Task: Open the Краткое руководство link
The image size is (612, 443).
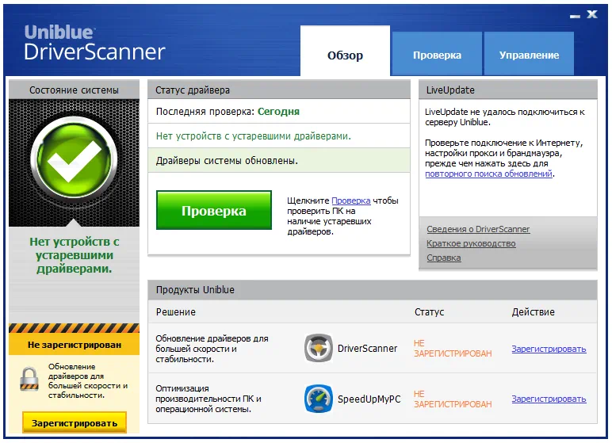Action: [x=471, y=243]
